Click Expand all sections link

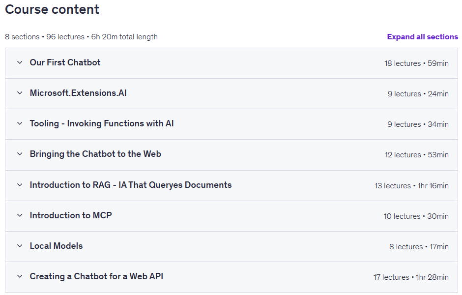pos(422,37)
